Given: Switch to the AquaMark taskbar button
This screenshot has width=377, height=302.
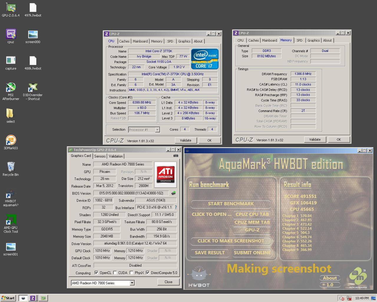Looking at the screenshot, I should tap(23, 298).
